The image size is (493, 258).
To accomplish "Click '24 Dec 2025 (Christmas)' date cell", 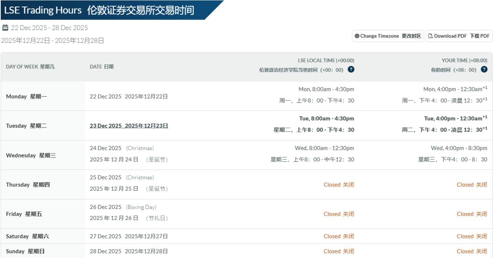I will click(122, 148).
